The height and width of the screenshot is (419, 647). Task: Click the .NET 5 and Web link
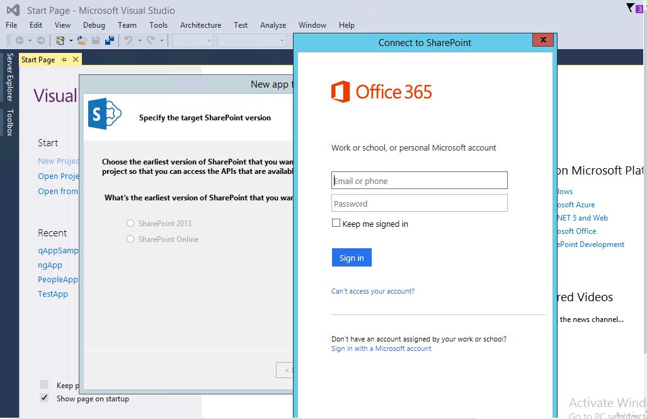pos(583,218)
